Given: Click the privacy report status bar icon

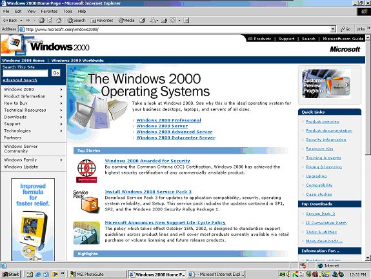Looking at the screenshot, I should (303, 265).
